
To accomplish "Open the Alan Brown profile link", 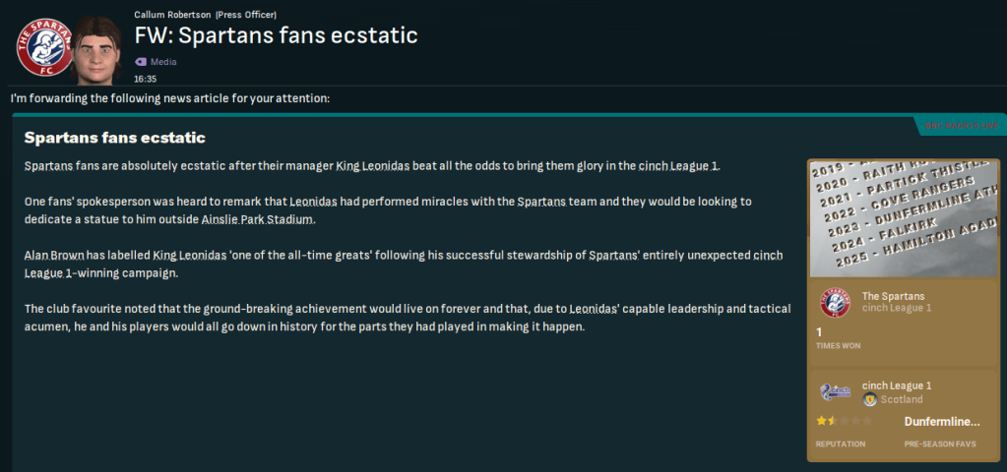I will click(56, 255).
